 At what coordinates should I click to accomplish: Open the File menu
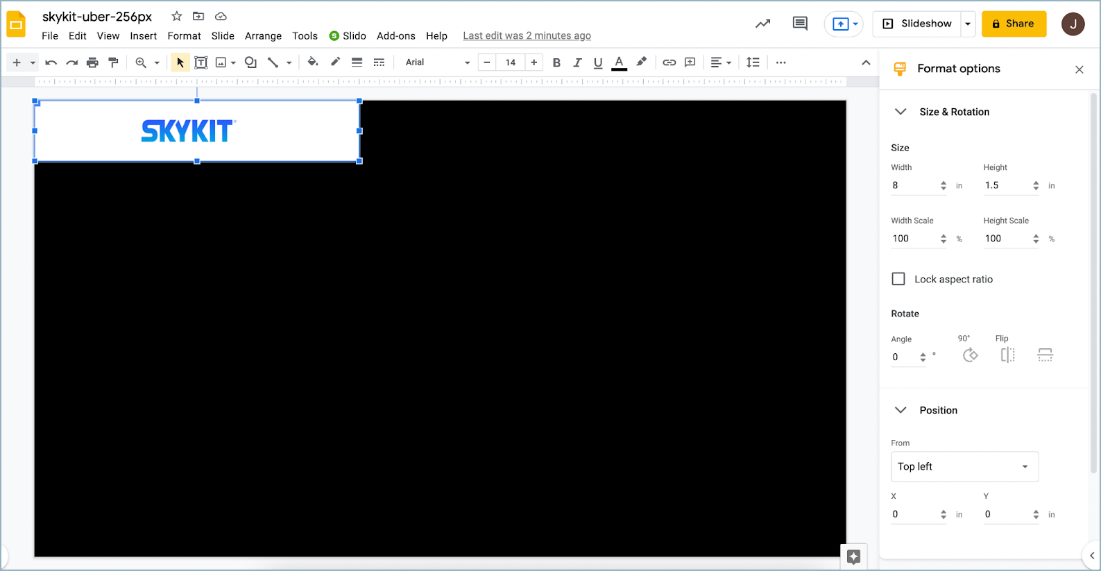coord(50,35)
